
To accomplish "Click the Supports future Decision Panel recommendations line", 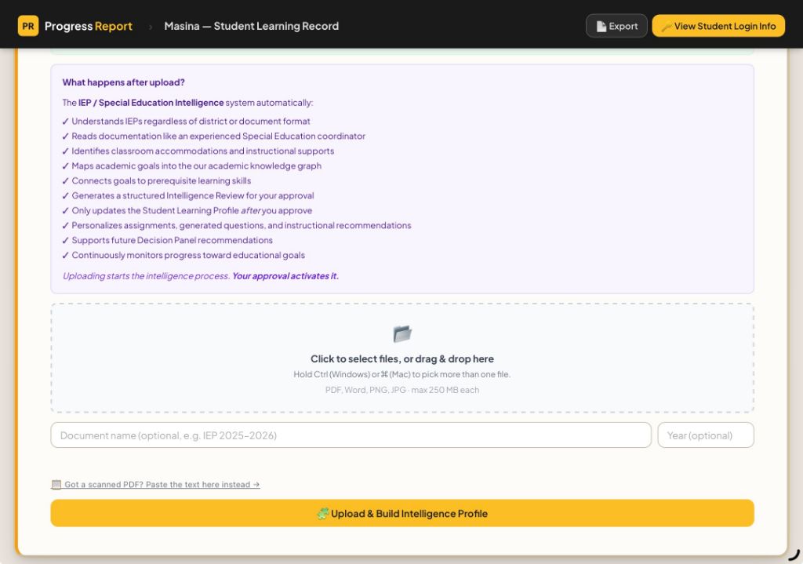I will click(168, 240).
